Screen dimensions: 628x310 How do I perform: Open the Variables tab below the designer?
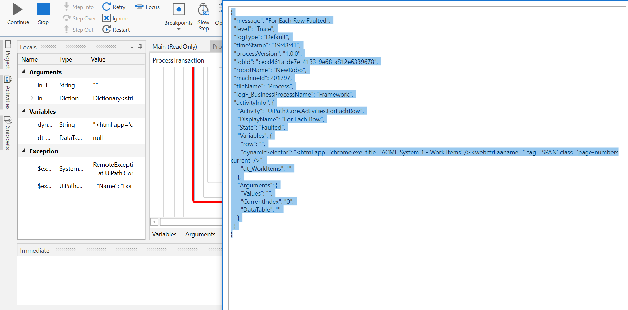pos(164,234)
